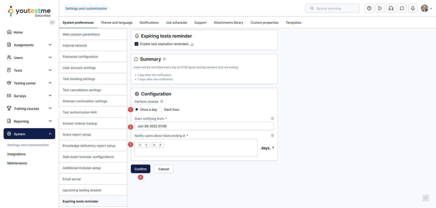Click info icon next to Summary heading
436x208 pixels.
point(164,59)
